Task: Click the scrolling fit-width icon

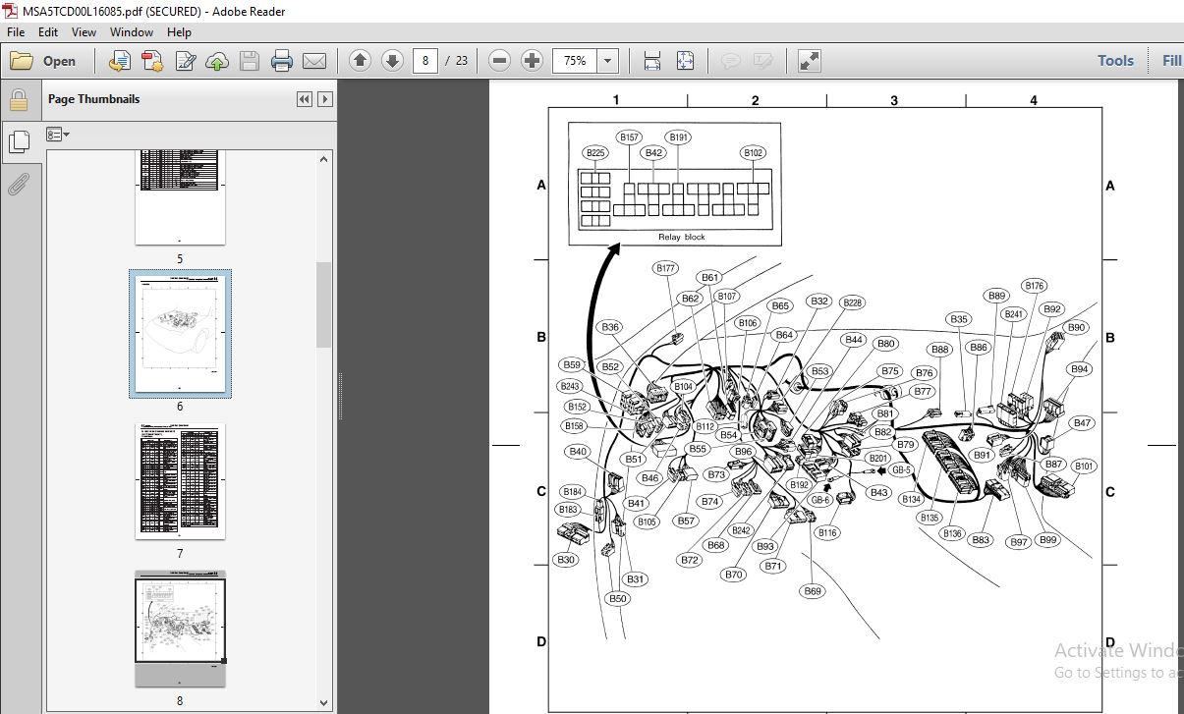Action: (x=652, y=61)
